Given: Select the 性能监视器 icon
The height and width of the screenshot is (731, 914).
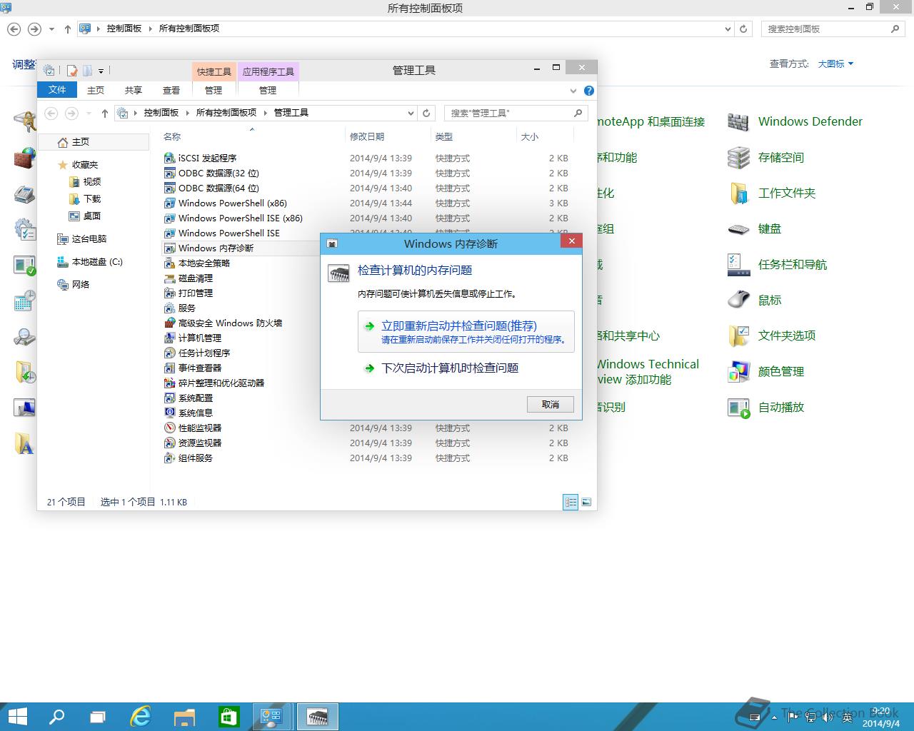Looking at the screenshot, I should click(x=169, y=428).
